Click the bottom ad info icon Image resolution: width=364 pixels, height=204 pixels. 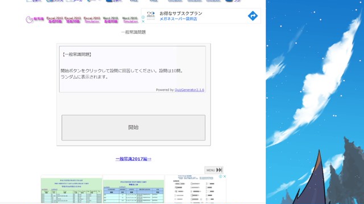[221, 176]
